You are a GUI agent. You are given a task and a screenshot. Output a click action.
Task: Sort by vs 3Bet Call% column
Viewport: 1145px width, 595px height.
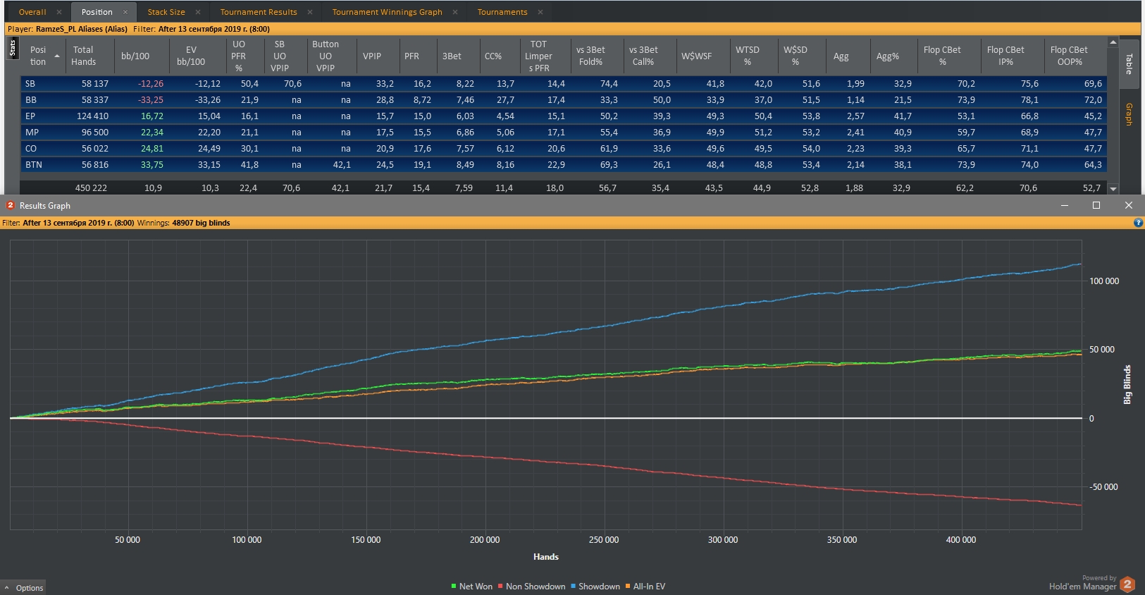[649, 56]
